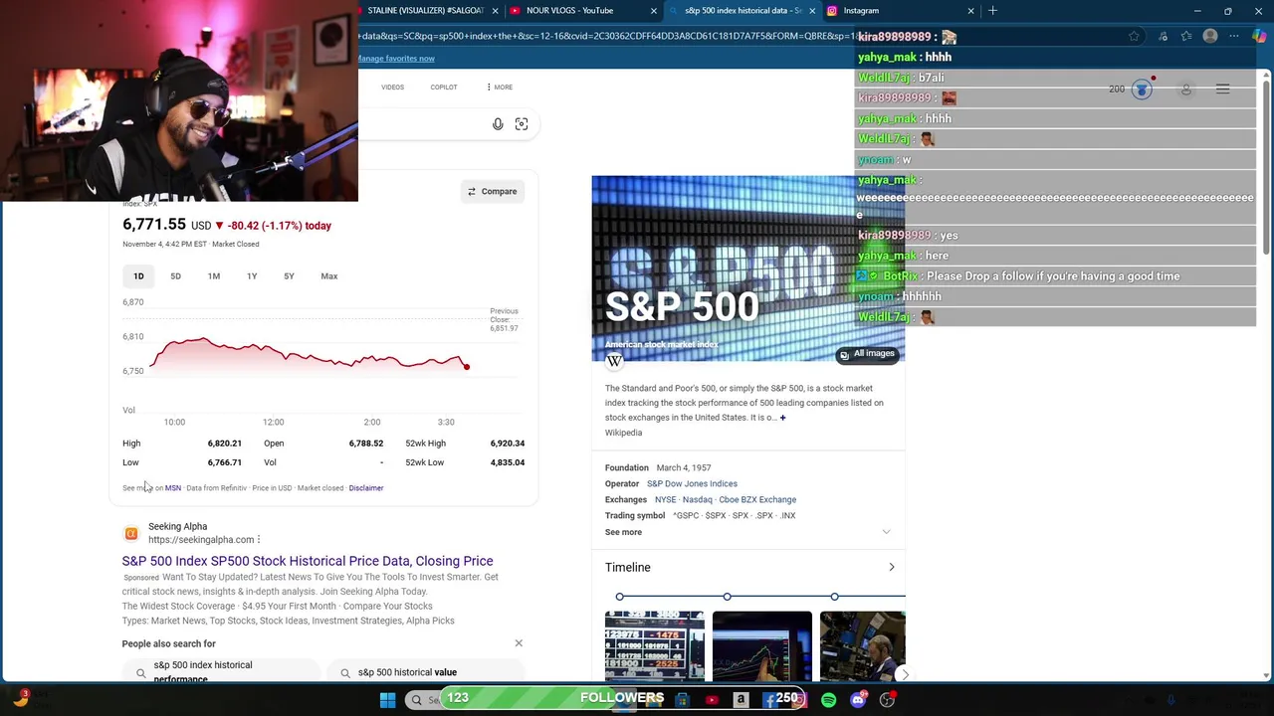The height and width of the screenshot is (716, 1274).
Task: Open the Seeking Alpha SP500 result title
Action: click(308, 561)
